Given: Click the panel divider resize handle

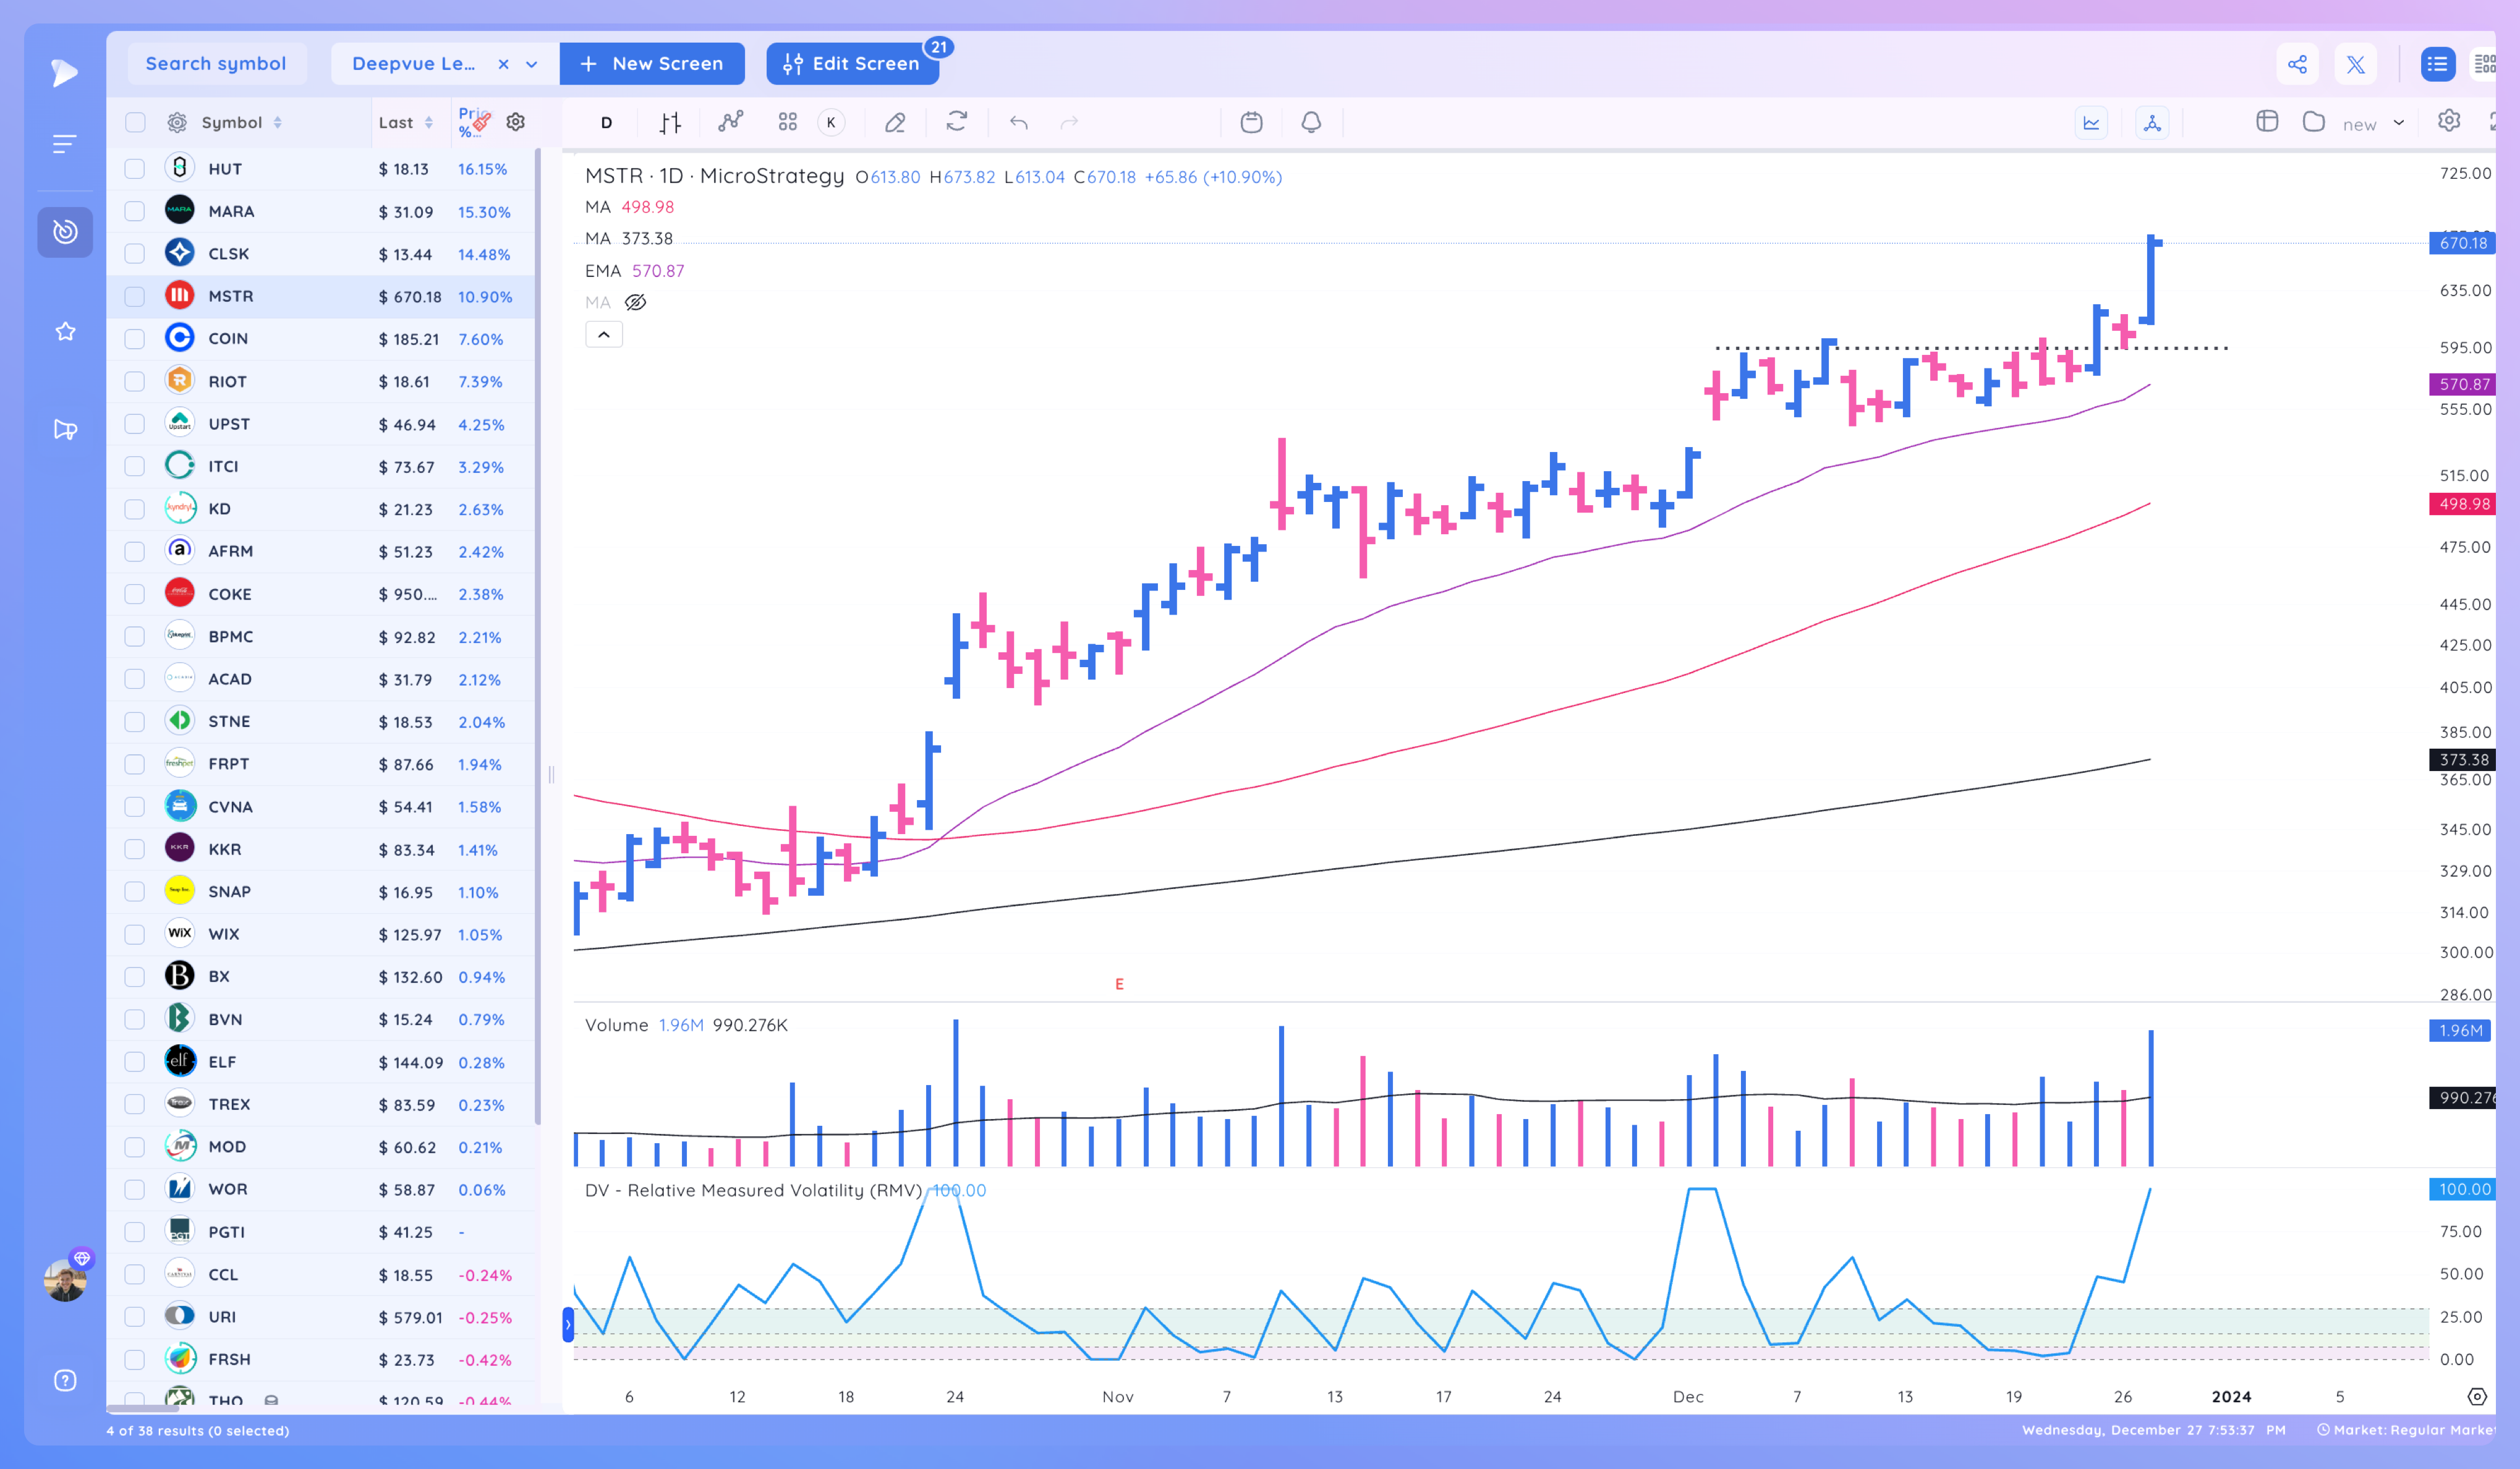Looking at the screenshot, I should click(551, 775).
